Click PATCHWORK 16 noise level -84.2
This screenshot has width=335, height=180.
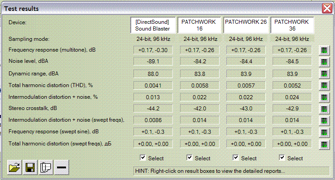199,61
